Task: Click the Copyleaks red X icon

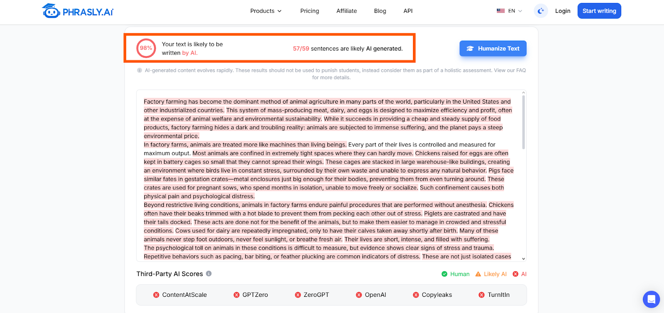Action: 416,295
